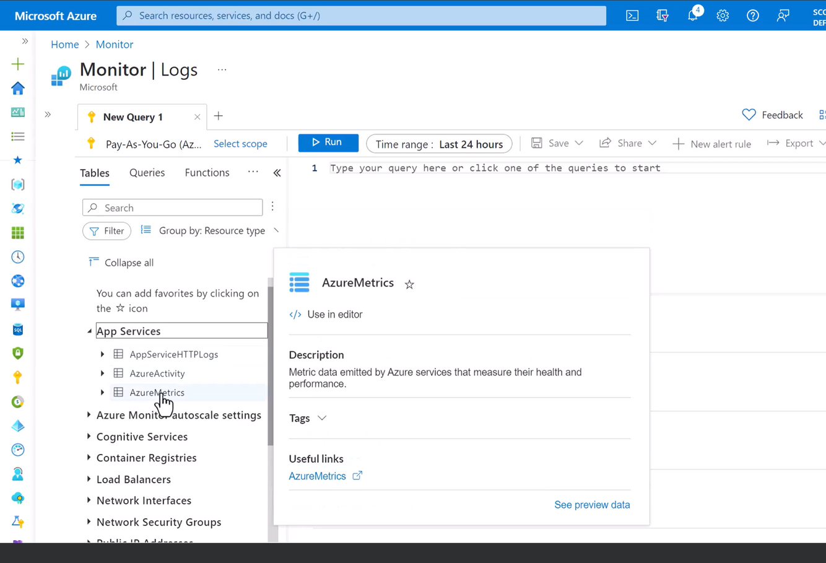Image resolution: width=826 pixels, height=563 pixels.
Task: Open the Save dropdown
Action: 557,143
